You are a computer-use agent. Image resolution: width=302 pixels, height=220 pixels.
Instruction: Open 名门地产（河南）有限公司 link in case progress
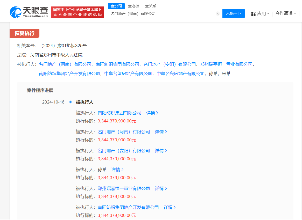124,132
